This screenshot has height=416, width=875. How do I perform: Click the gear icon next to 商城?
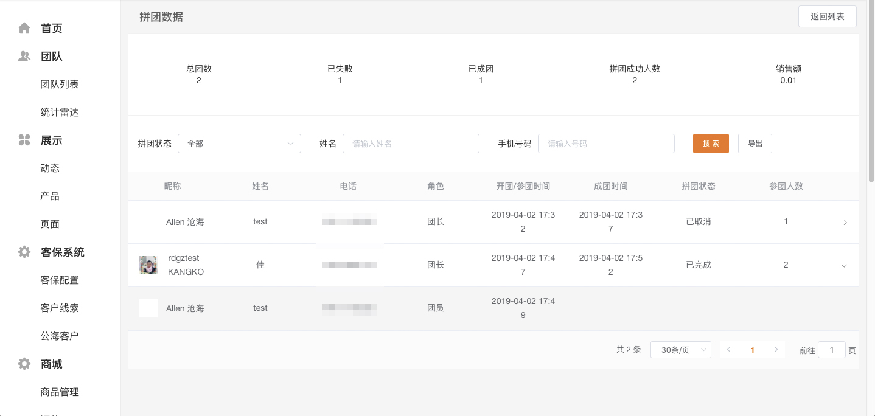coord(24,364)
